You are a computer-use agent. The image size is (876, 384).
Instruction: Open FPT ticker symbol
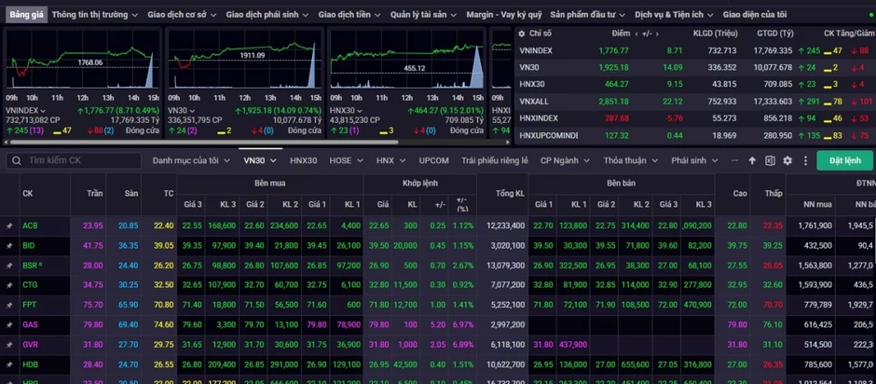point(29,305)
